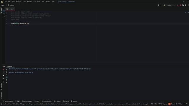Viewport: 189px width, 106px height.
Task: Click the toolbar stop icon
Action: (x=186, y=5)
